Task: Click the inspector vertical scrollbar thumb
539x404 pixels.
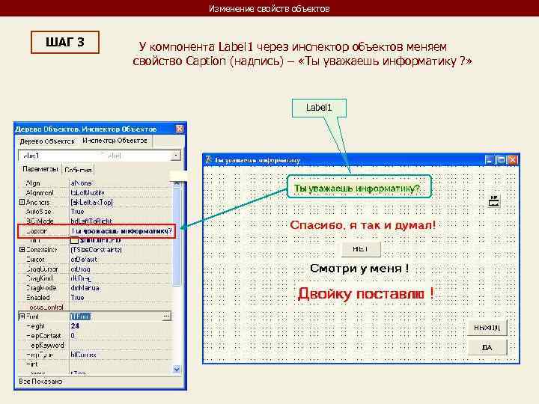Action: pos(177,236)
